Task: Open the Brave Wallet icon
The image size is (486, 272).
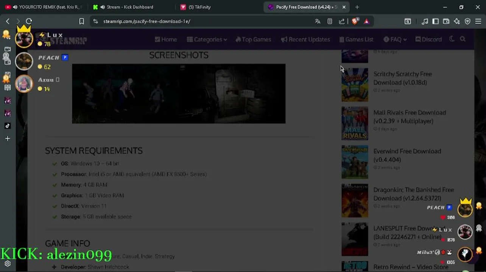Action: 446,22
